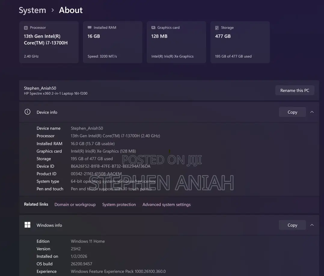Click the Speed: 3200 MT/s text
324x276 pixels.
coord(102,56)
